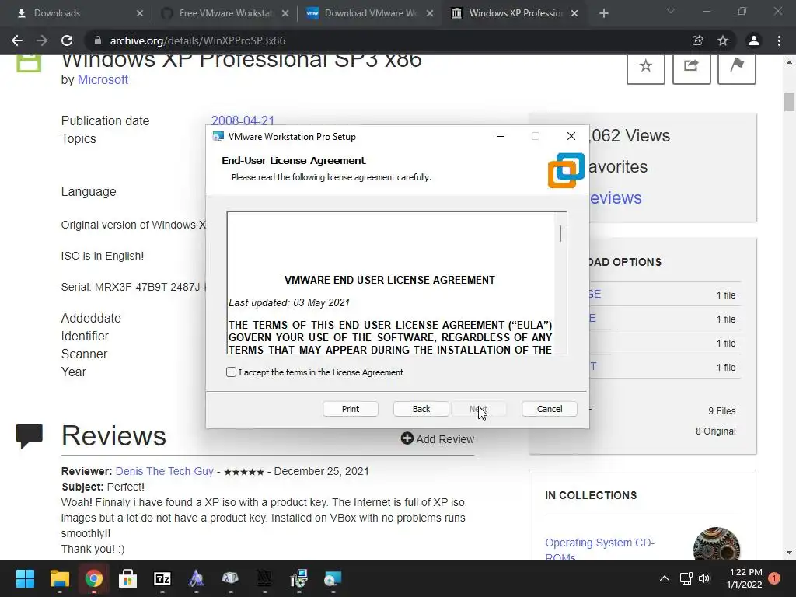Open Microsoft Store from taskbar
The width and height of the screenshot is (796, 597).
pyautogui.click(x=127, y=578)
